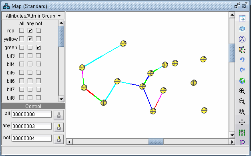Click the 'Map (Standard)' title text

click(30, 6)
